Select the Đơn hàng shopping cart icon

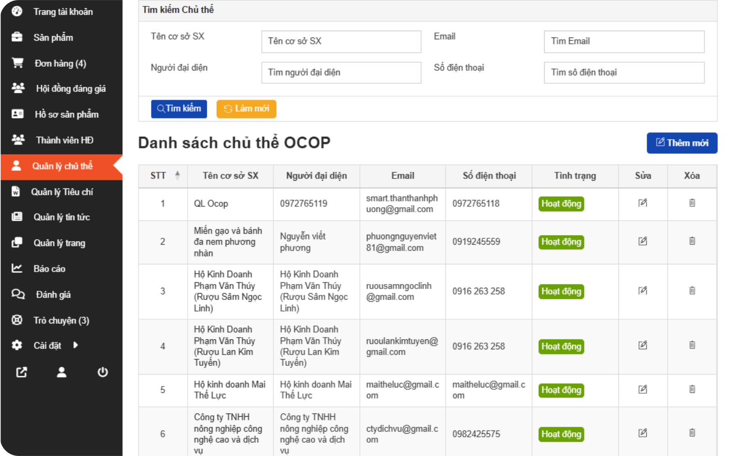point(18,63)
